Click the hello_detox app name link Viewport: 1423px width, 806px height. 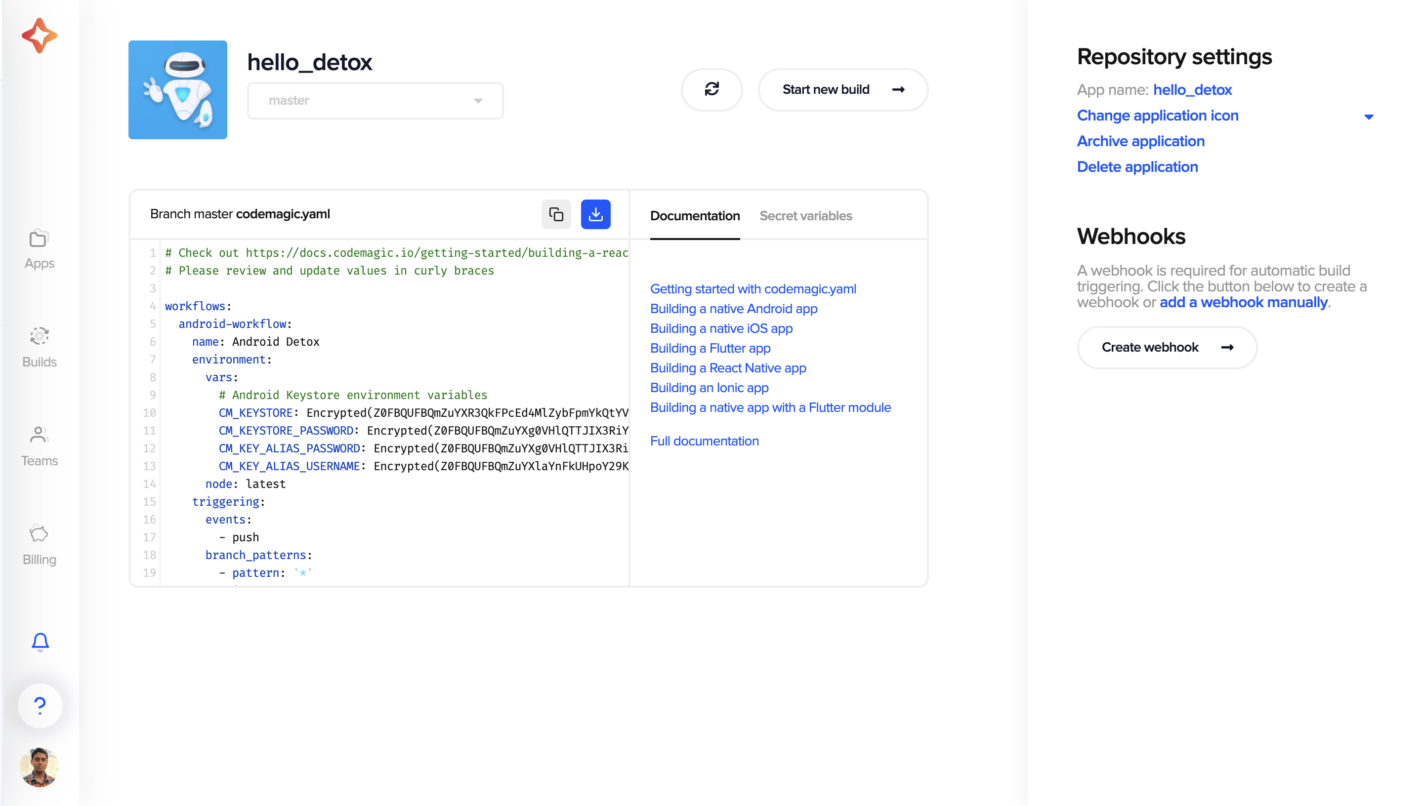click(1193, 90)
